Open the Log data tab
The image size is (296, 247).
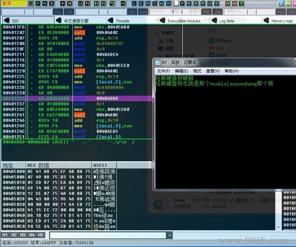coord(236,21)
